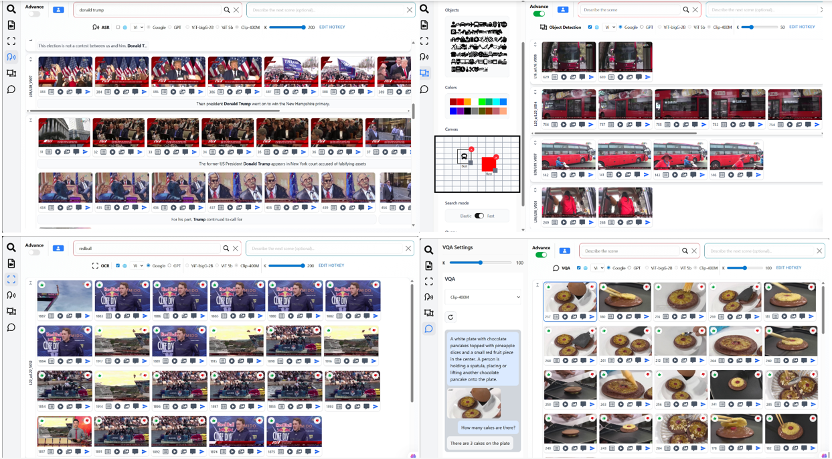Open chat bubble sidebar icon in donald trump panel
Image resolution: width=832 pixels, height=459 pixels.
click(x=11, y=89)
